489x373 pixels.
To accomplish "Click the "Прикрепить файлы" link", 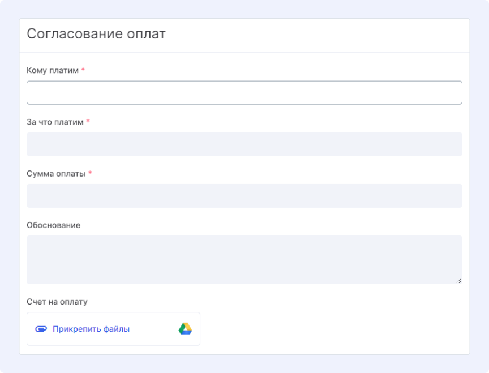I will (91, 329).
